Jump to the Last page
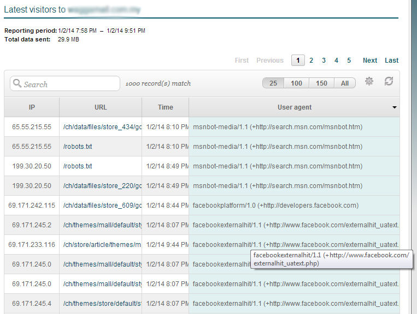This screenshot has width=417, height=314. [391, 61]
